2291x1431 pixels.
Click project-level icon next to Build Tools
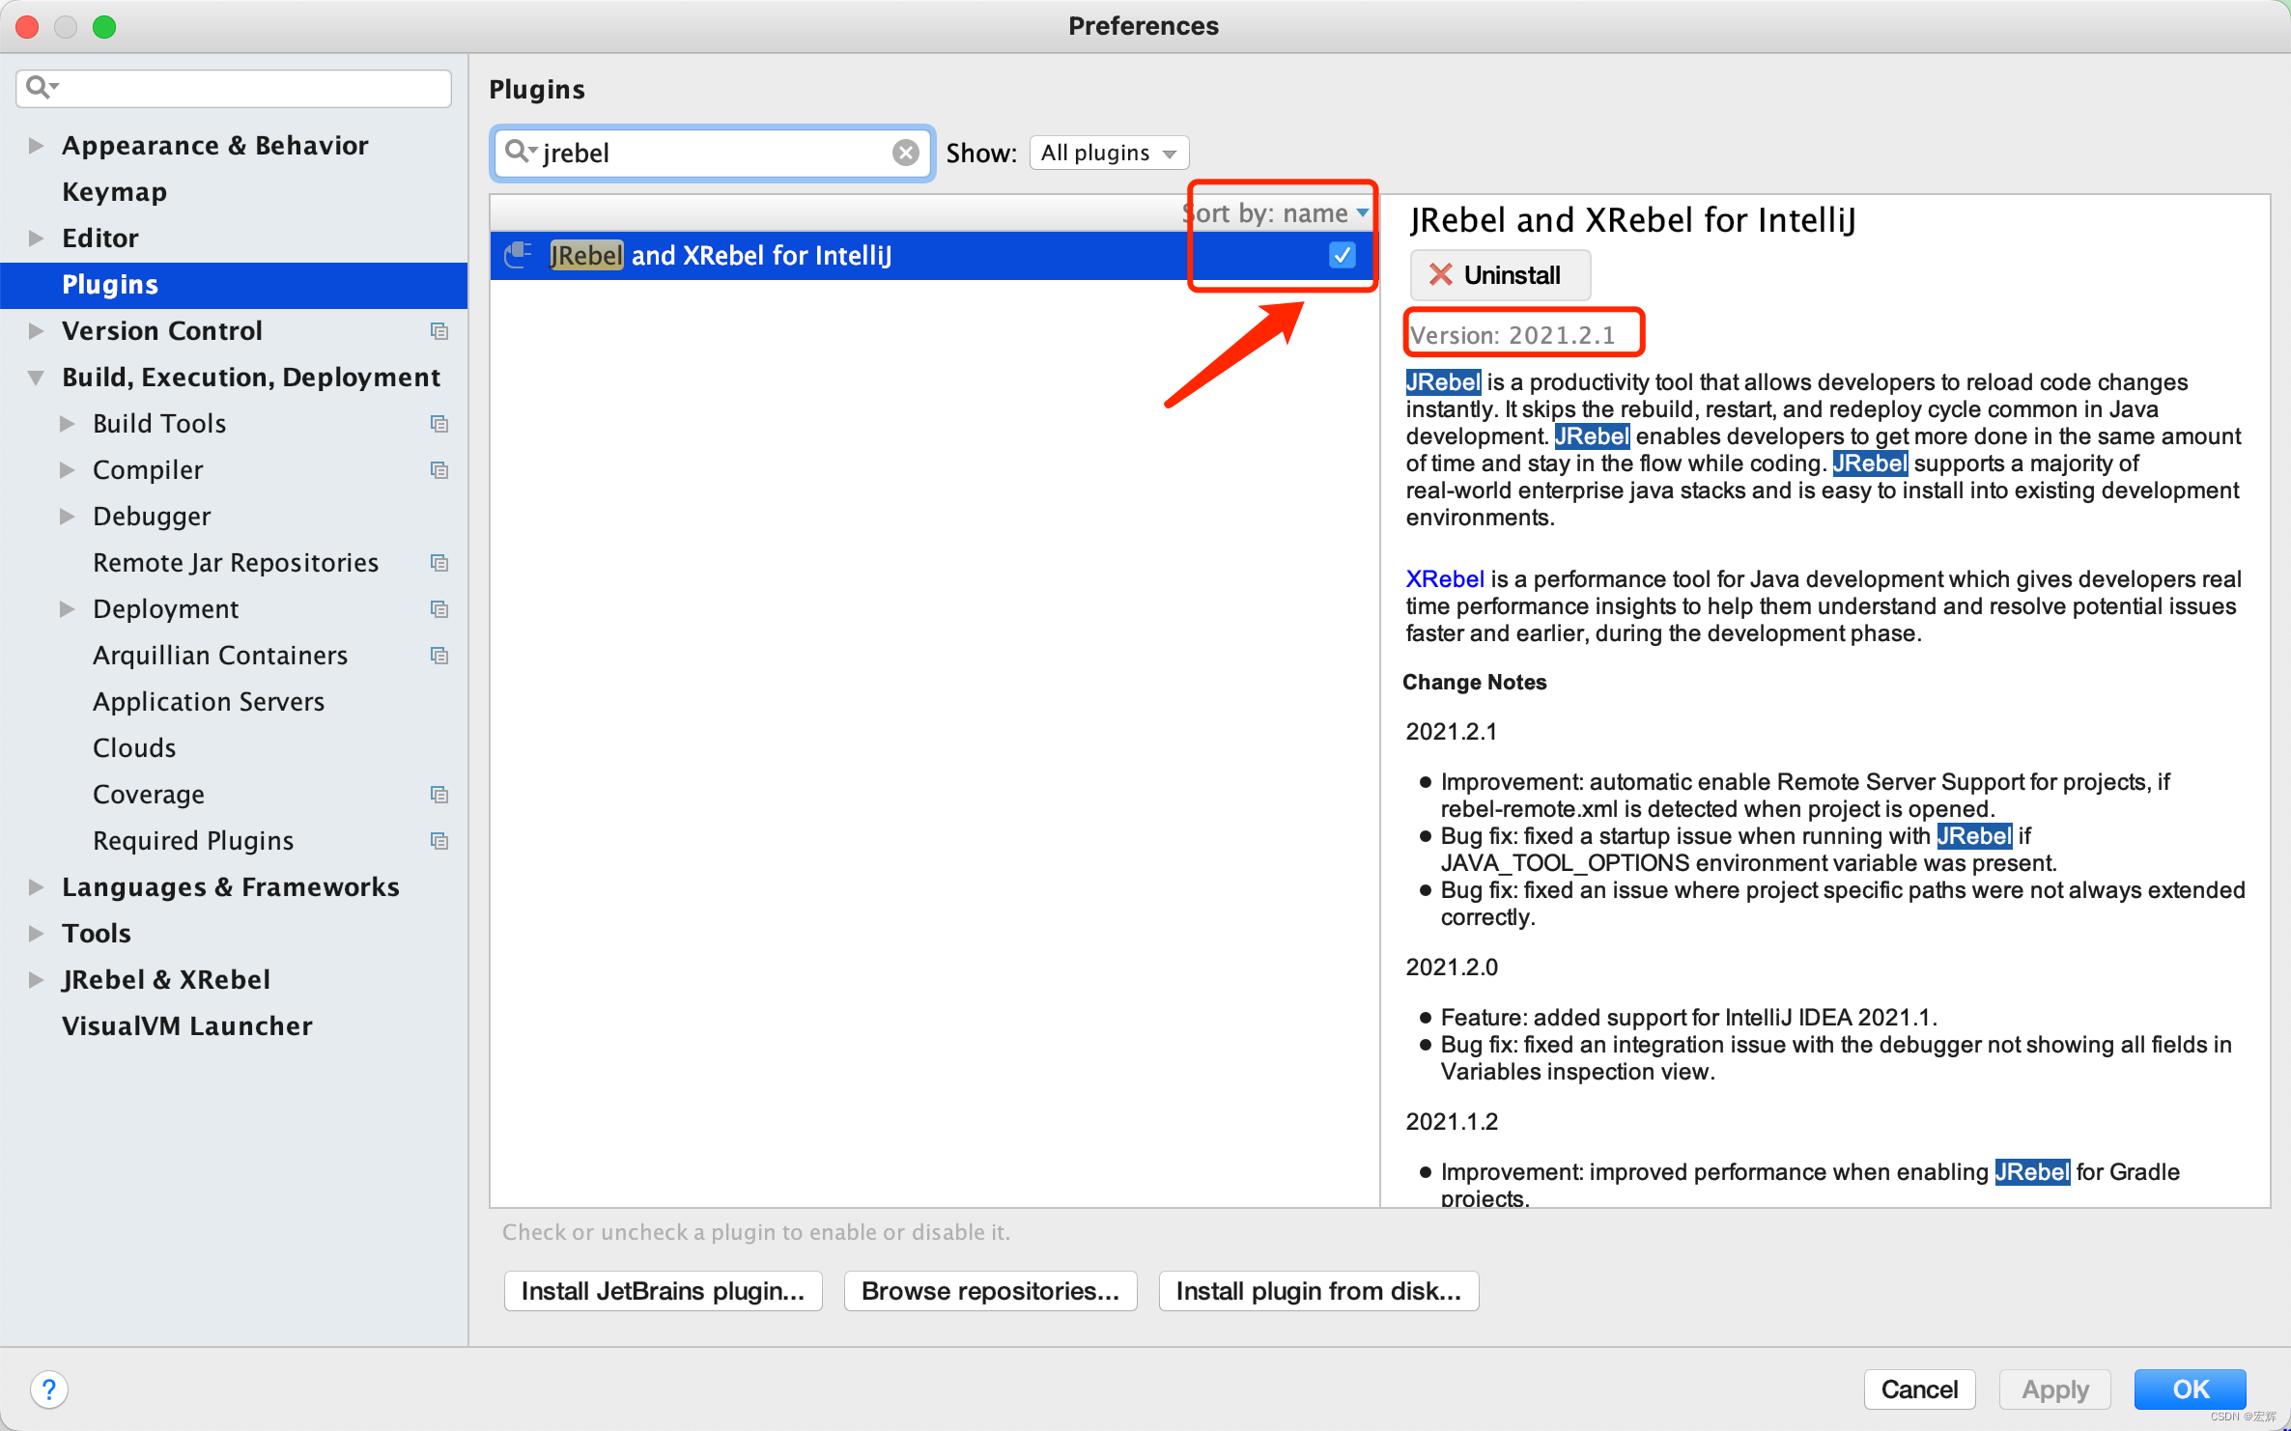click(x=439, y=424)
